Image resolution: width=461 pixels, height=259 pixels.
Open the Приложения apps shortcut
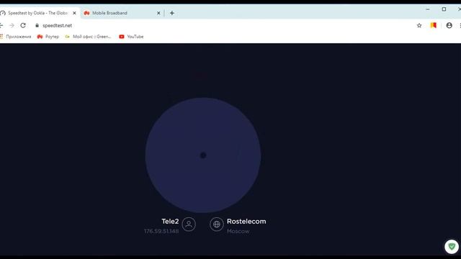(16, 37)
